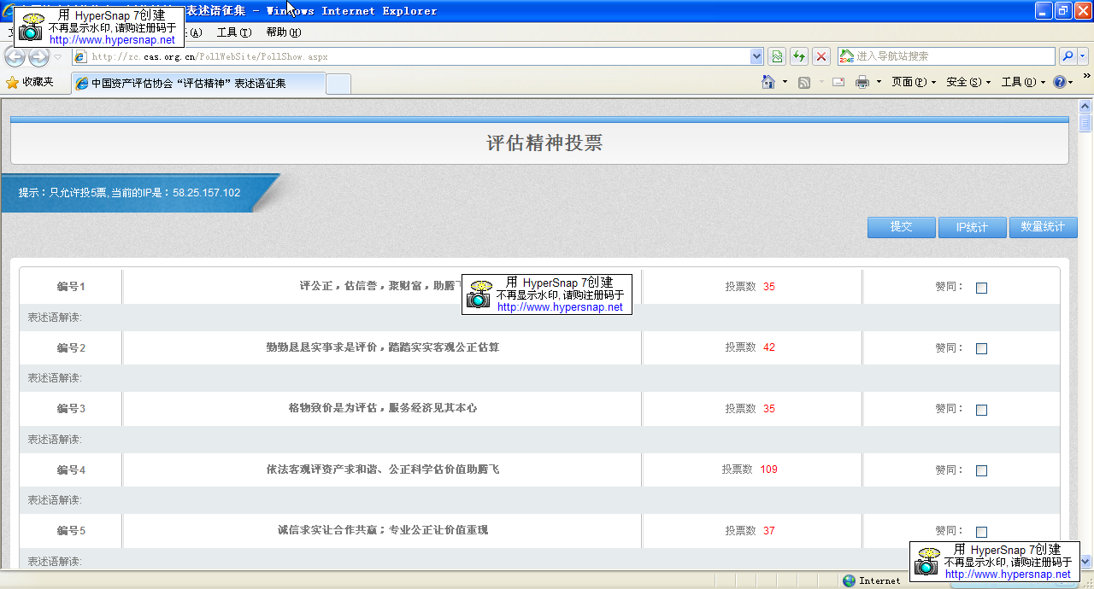This screenshot has width=1094, height=589.
Task: Check 赞同 box for 编号5
Action: point(981,532)
